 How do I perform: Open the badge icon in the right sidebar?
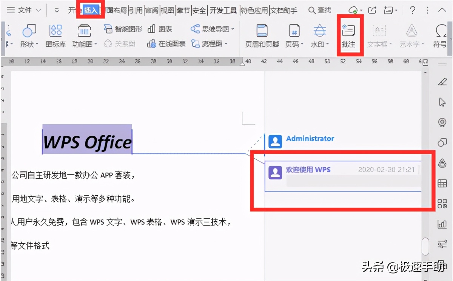pyautogui.click(x=442, y=122)
